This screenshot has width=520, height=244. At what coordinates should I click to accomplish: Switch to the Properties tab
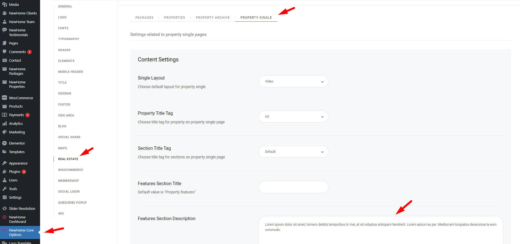click(175, 18)
